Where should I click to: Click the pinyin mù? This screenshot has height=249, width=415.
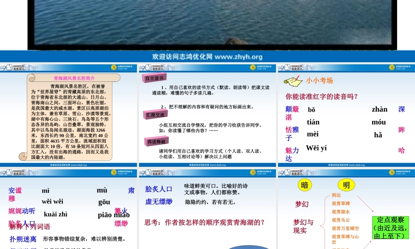(x=102, y=190)
